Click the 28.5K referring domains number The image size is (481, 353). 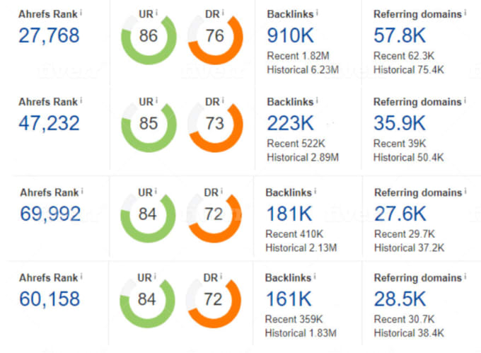tap(400, 299)
